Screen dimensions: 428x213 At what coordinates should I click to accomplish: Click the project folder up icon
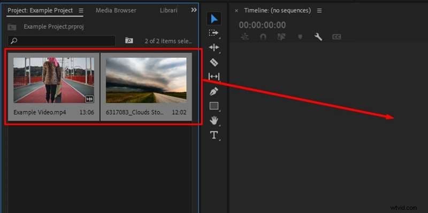pyautogui.click(x=12, y=27)
